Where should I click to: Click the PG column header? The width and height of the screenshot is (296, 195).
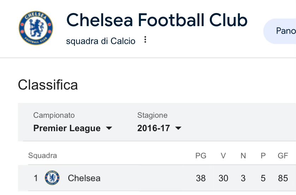pos(201,156)
